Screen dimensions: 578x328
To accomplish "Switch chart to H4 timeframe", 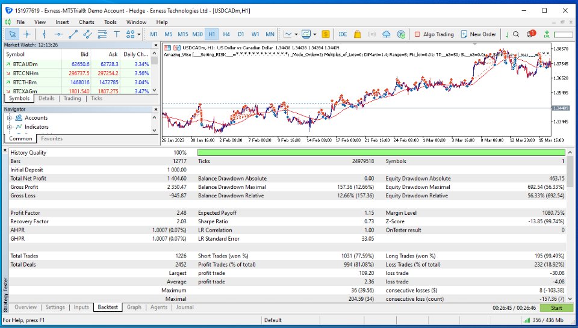I will coord(226,34).
